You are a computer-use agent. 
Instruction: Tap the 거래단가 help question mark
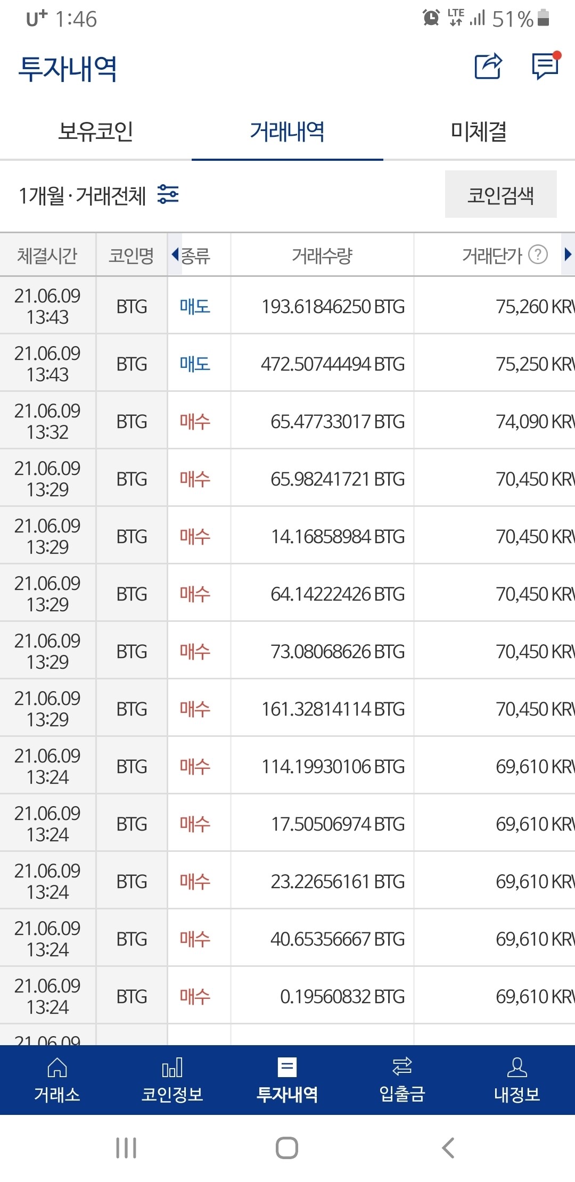(x=538, y=255)
